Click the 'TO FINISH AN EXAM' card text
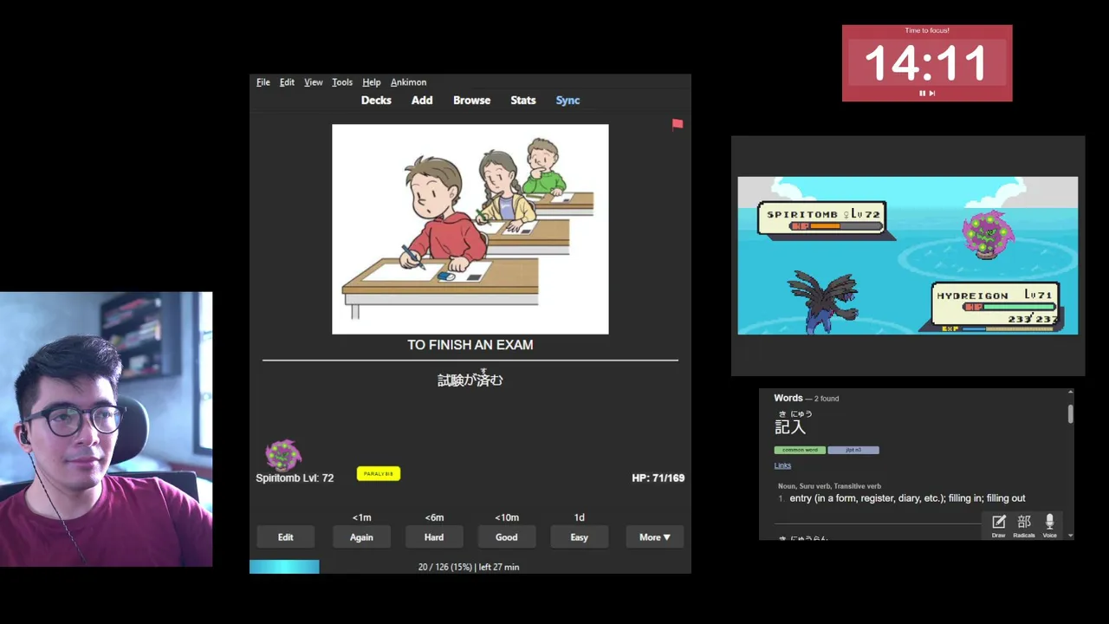1109x624 pixels. (470, 345)
